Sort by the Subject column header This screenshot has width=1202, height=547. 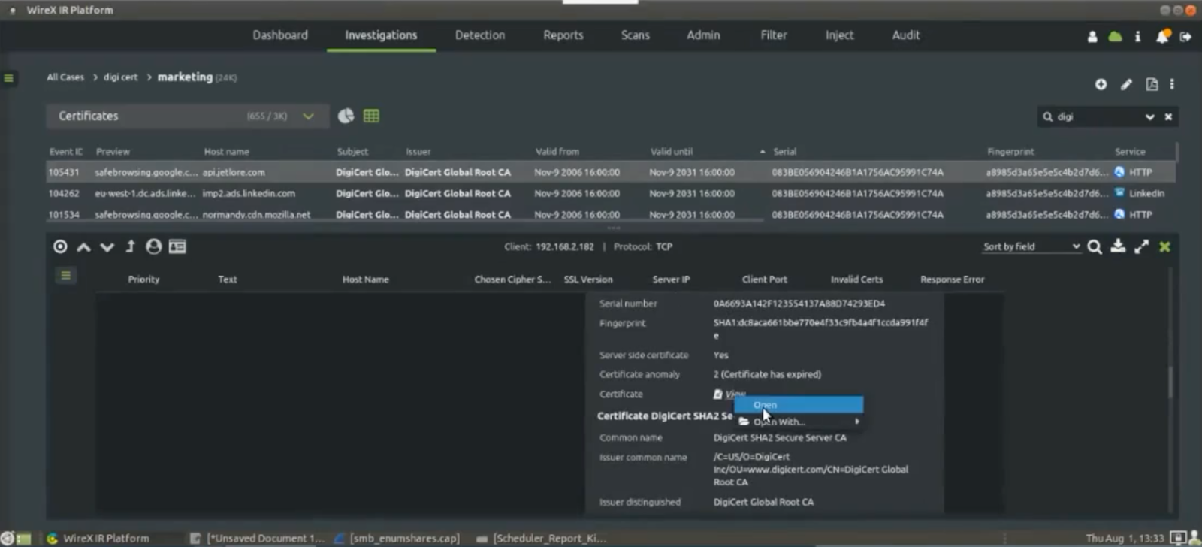(352, 151)
